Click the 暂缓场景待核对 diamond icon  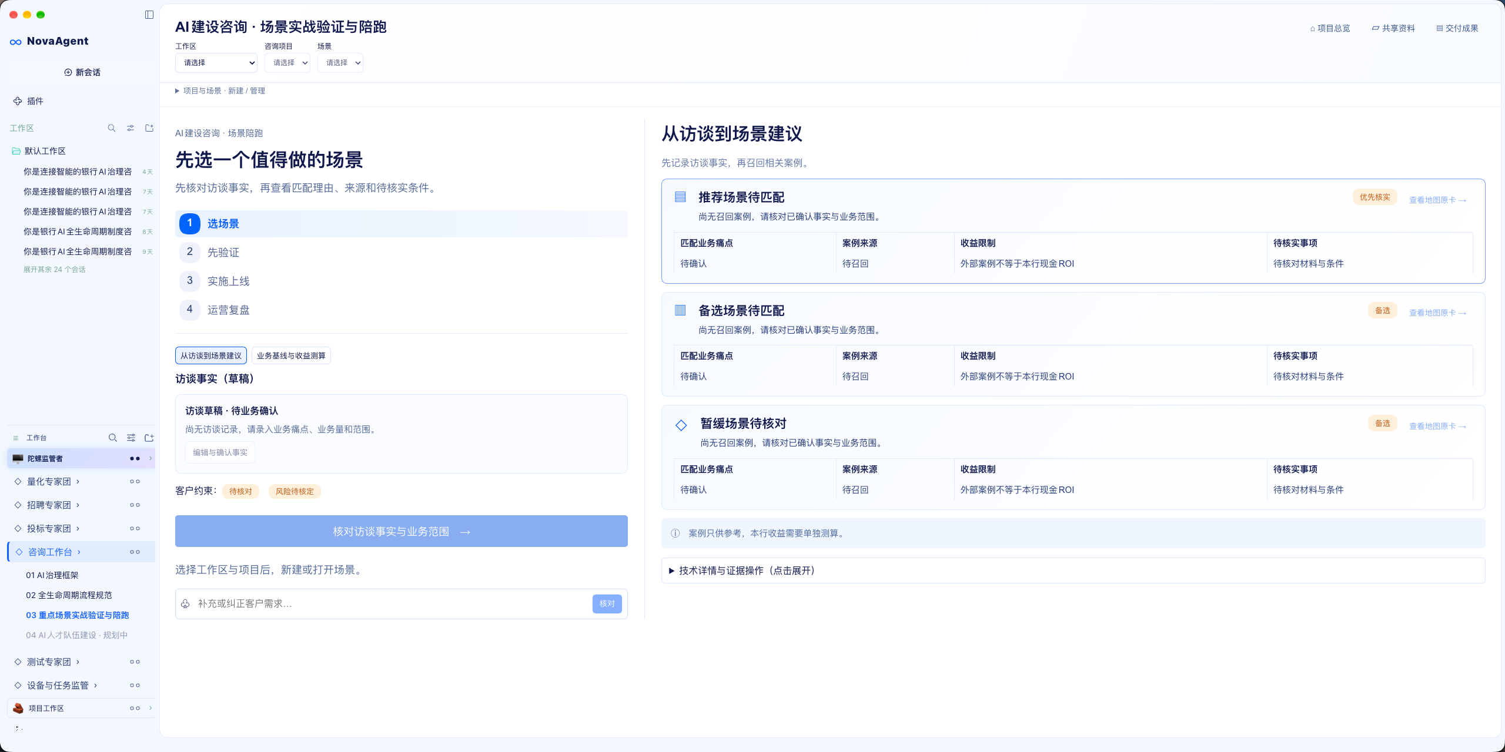pos(681,425)
